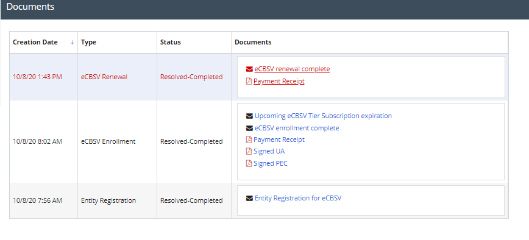
Task: Open Payment Receipt link in renewal row
Action: tap(279, 81)
